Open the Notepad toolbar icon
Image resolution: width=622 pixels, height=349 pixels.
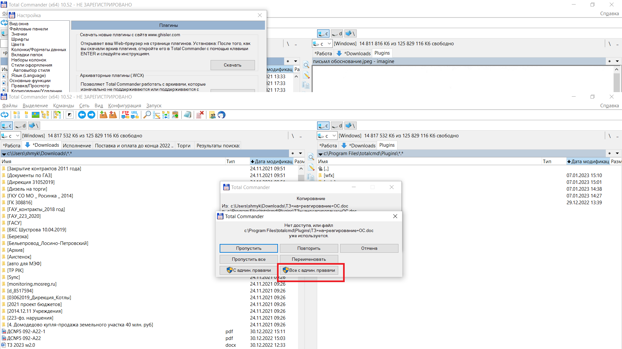click(x=188, y=115)
